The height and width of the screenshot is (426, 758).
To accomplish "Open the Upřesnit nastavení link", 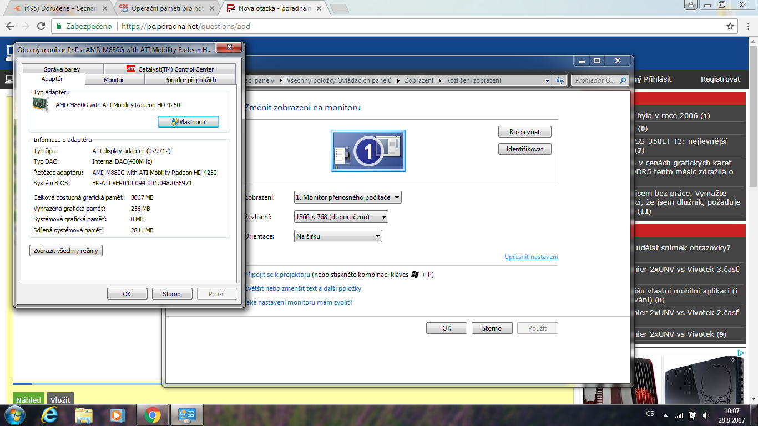I will point(531,257).
